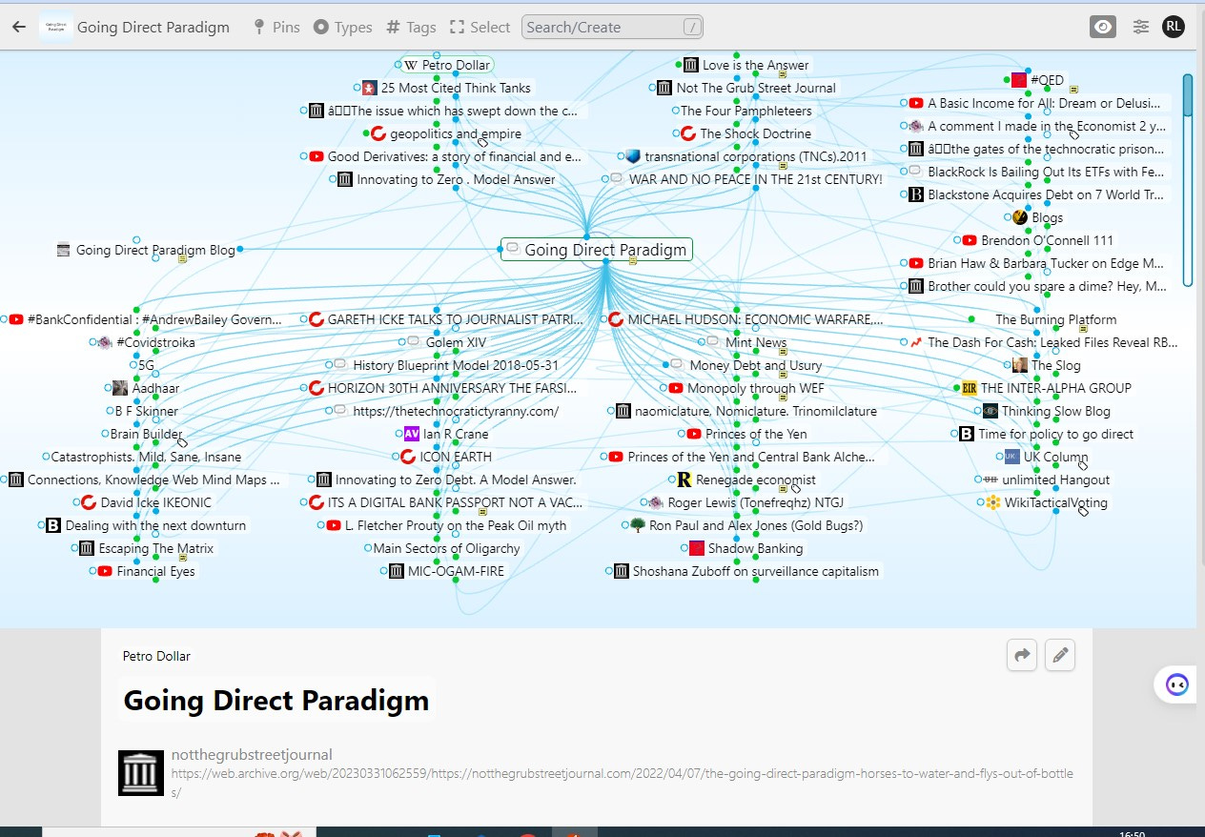Click The Slog portrait icon
This screenshot has height=837, width=1205.
[1020, 365]
